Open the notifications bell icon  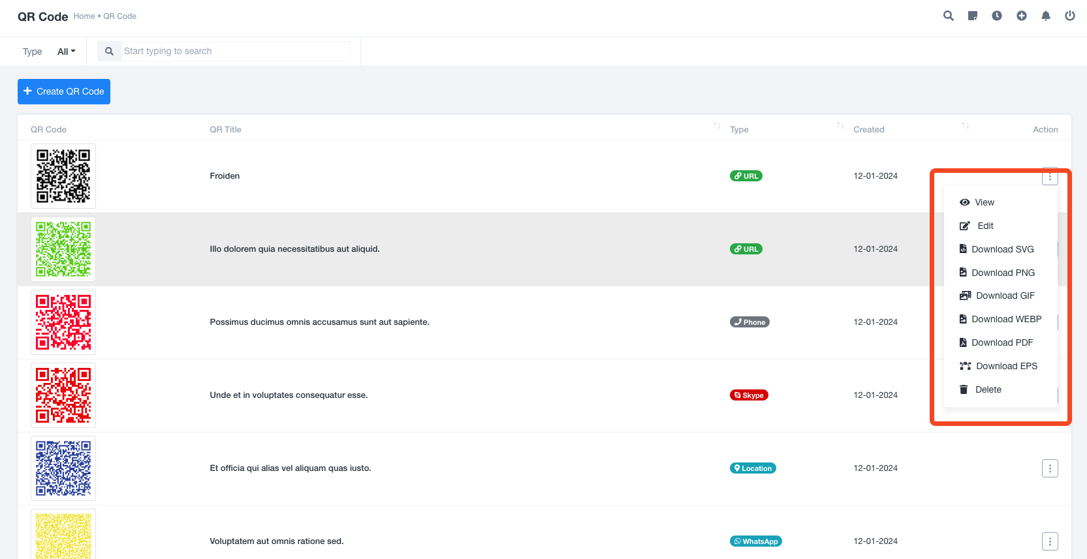point(1046,16)
